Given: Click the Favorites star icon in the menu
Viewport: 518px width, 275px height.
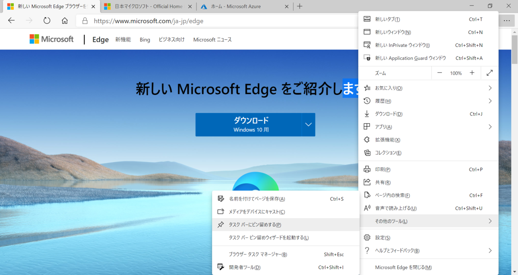Looking at the screenshot, I should (367, 88).
